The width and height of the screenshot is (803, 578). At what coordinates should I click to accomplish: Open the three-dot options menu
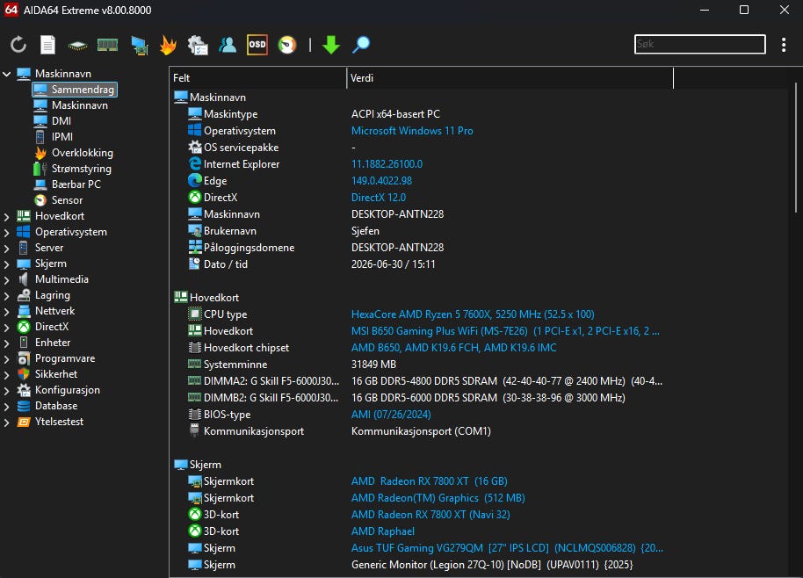(x=784, y=45)
